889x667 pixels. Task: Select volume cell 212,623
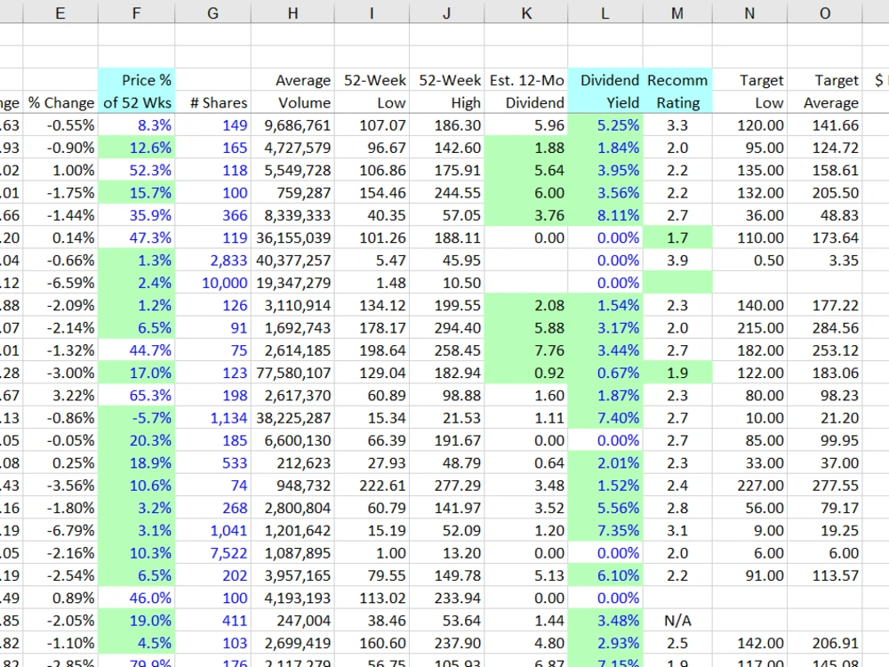click(x=292, y=462)
